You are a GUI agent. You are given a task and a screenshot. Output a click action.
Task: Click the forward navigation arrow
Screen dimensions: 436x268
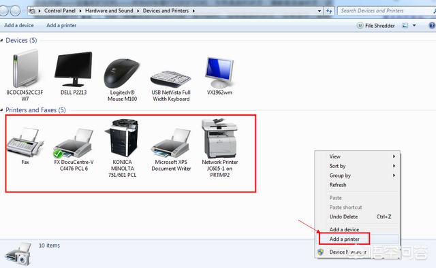[x=15, y=11]
